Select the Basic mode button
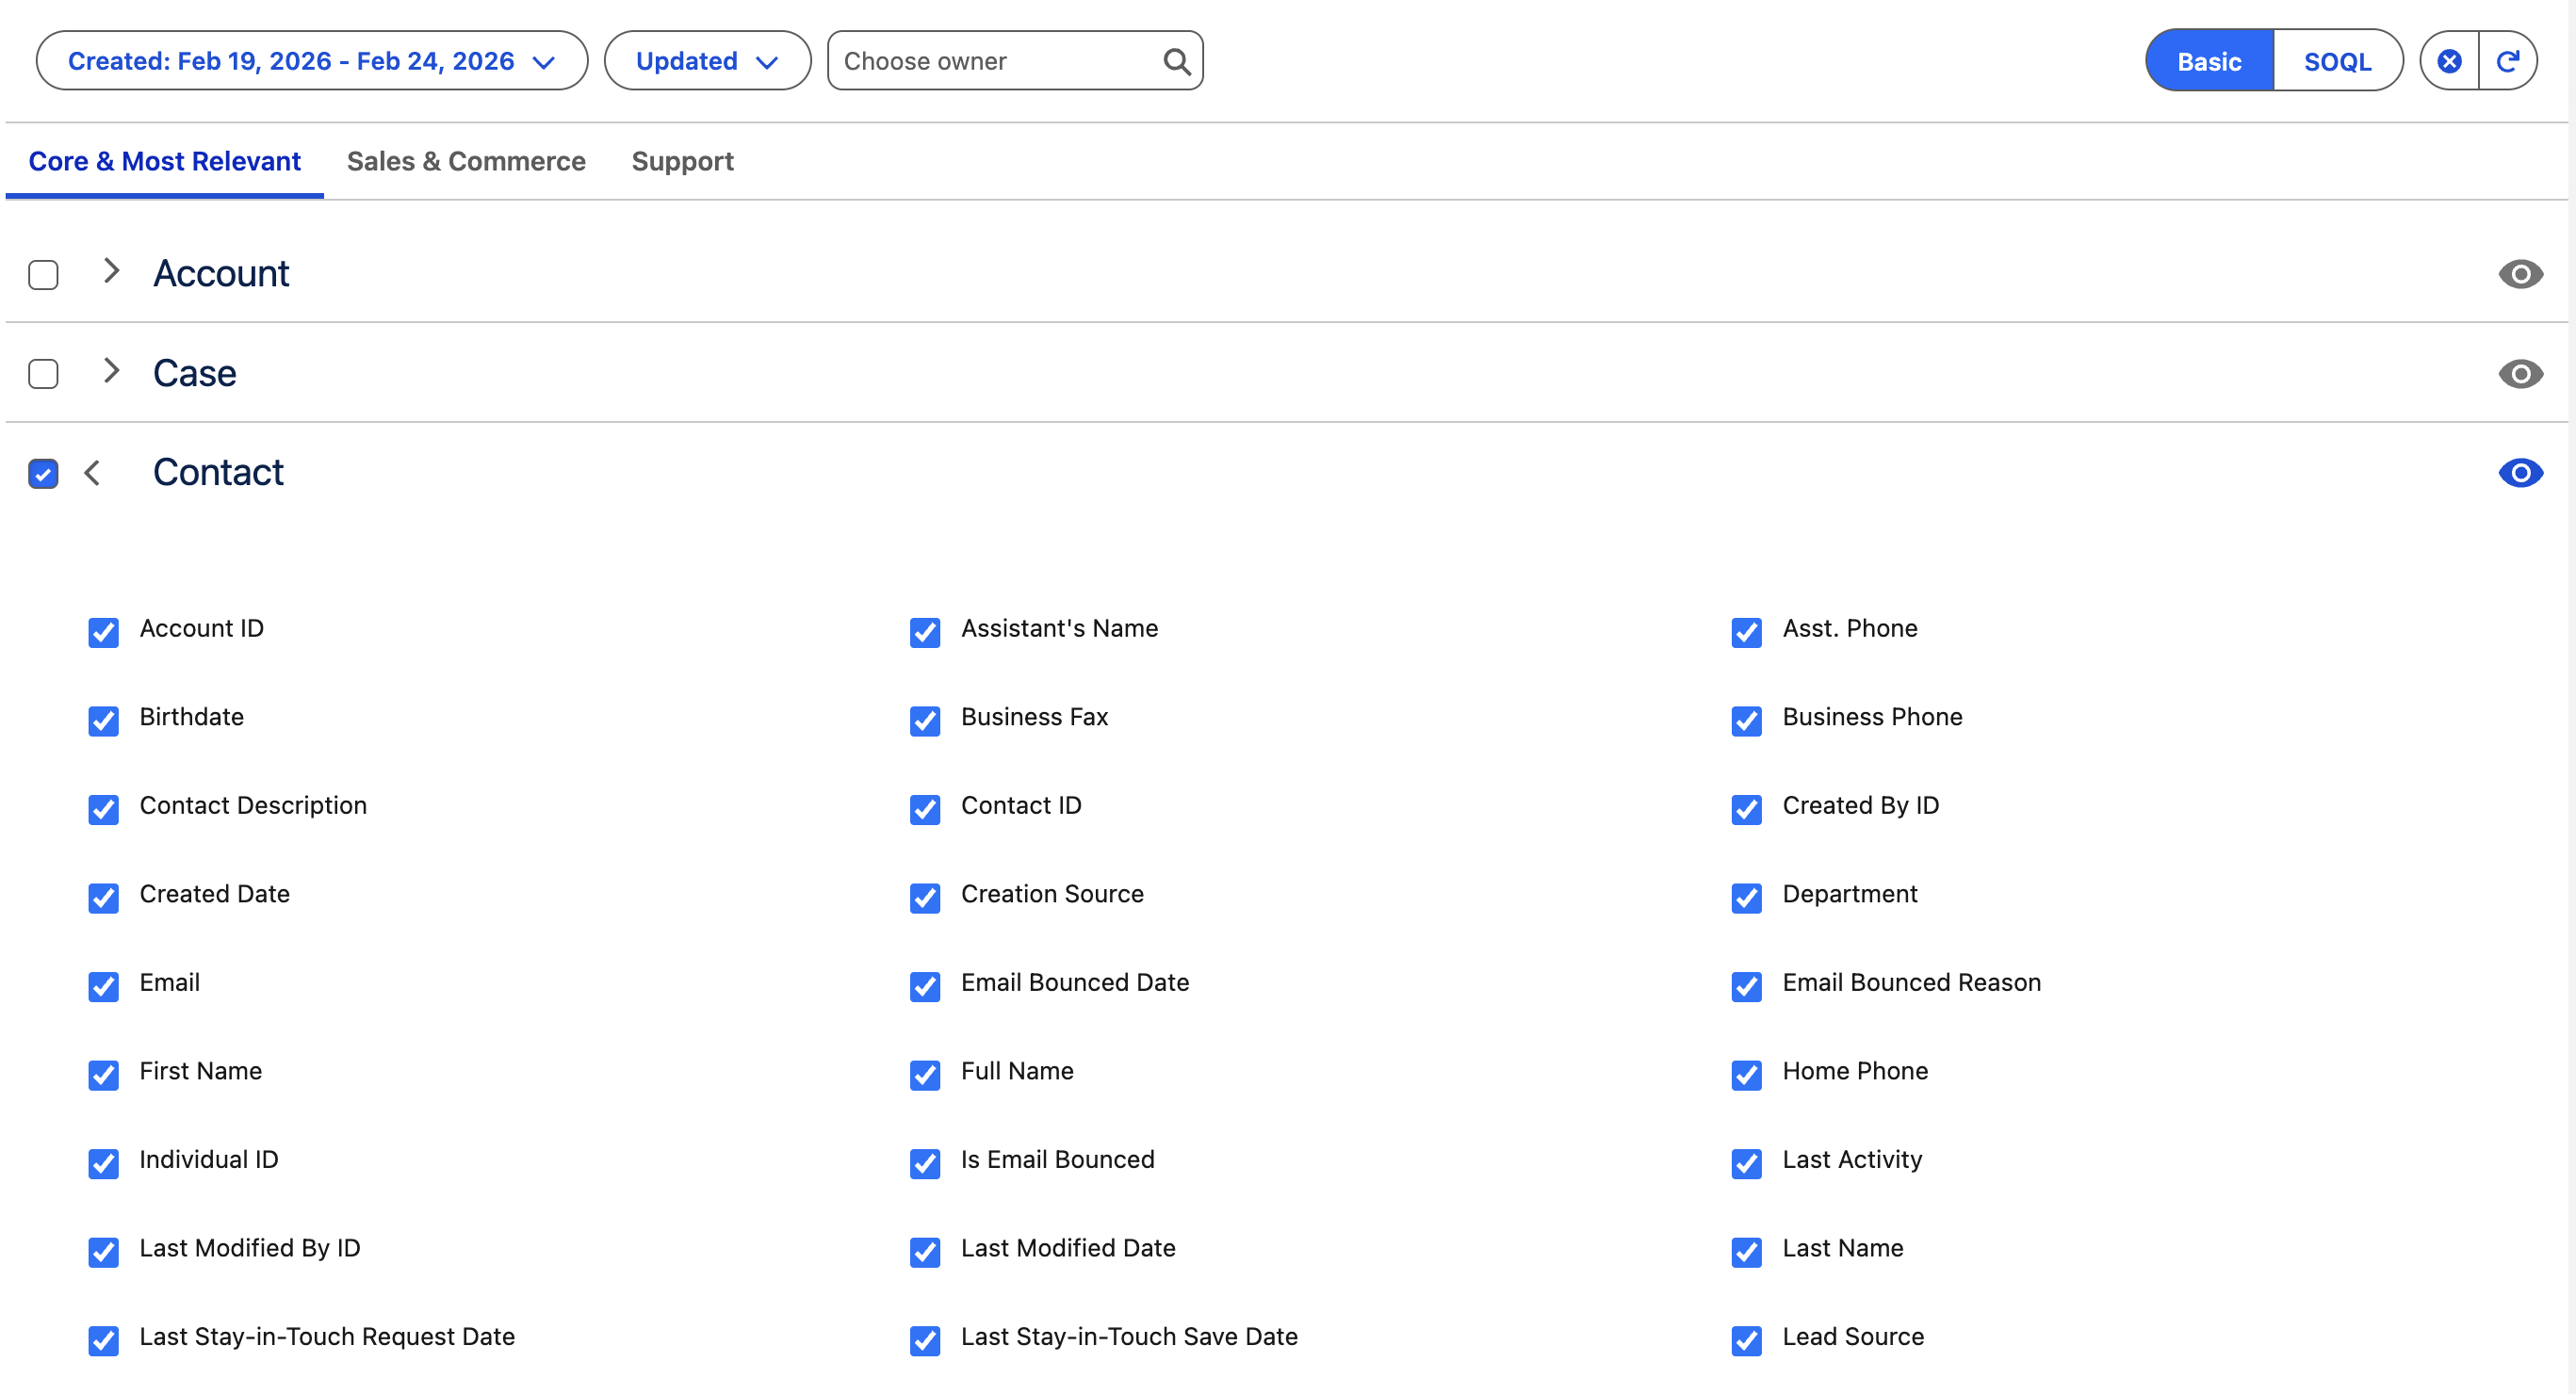The height and width of the screenshot is (1394, 2576). pyautogui.click(x=2209, y=62)
